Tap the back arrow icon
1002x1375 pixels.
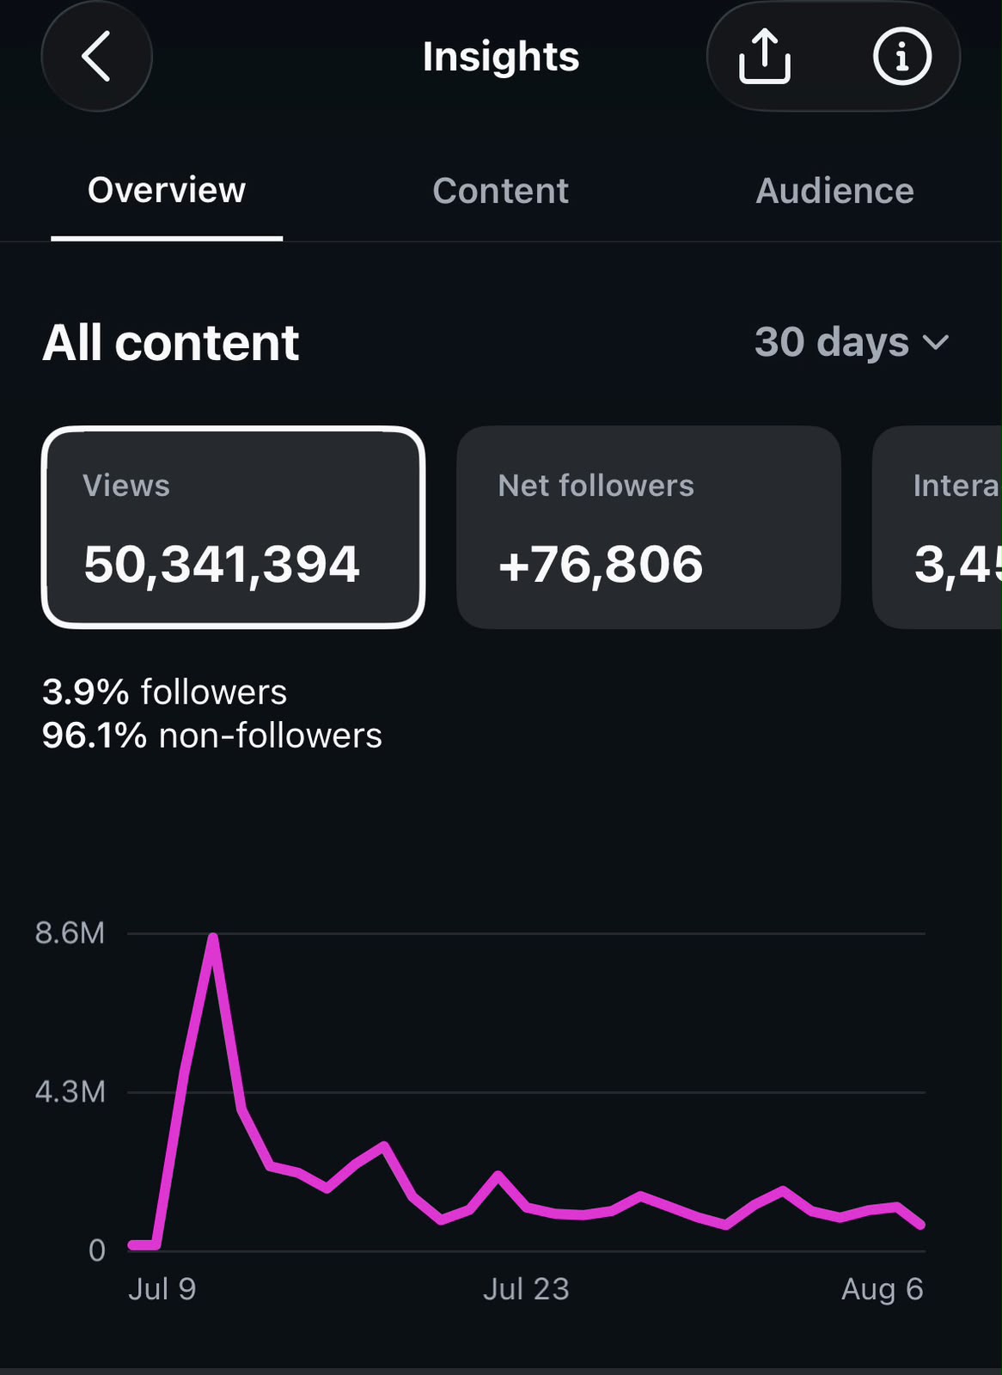click(96, 57)
